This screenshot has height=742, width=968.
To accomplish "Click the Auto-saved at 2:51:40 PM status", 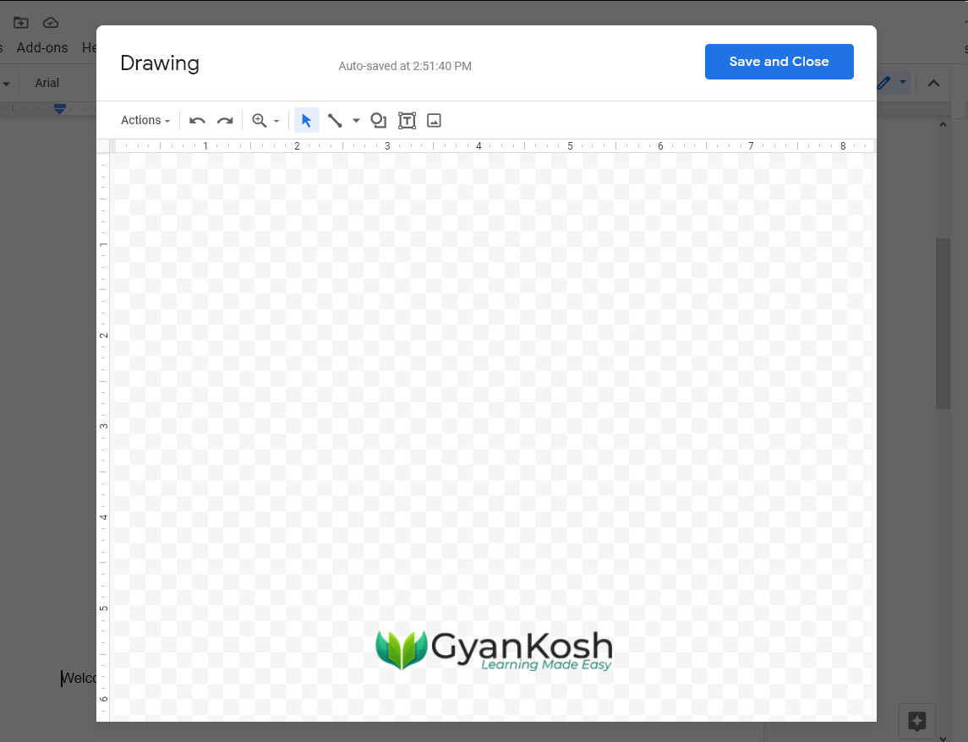I will (x=405, y=66).
